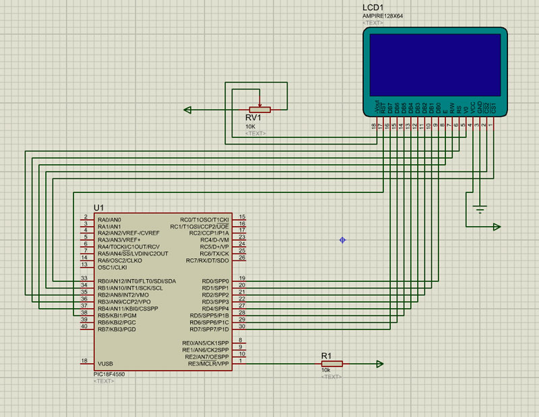Image resolution: width=539 pixels, height=417 pixels.
Task: Click pin RB7/KBI3/PGD
Action: 117,330
